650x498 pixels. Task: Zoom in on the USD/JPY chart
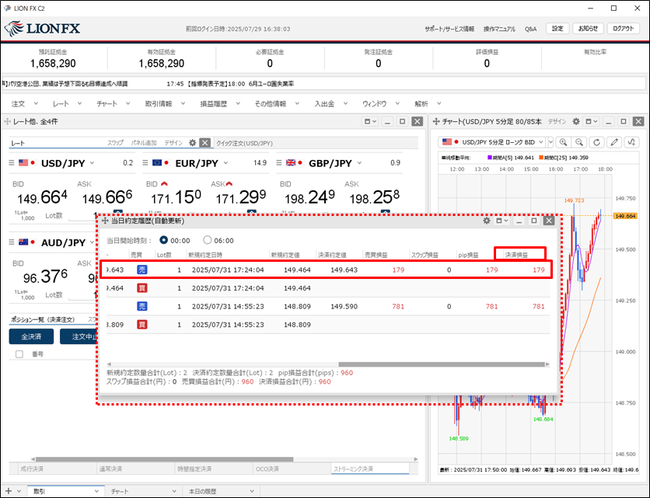[563, 142]
